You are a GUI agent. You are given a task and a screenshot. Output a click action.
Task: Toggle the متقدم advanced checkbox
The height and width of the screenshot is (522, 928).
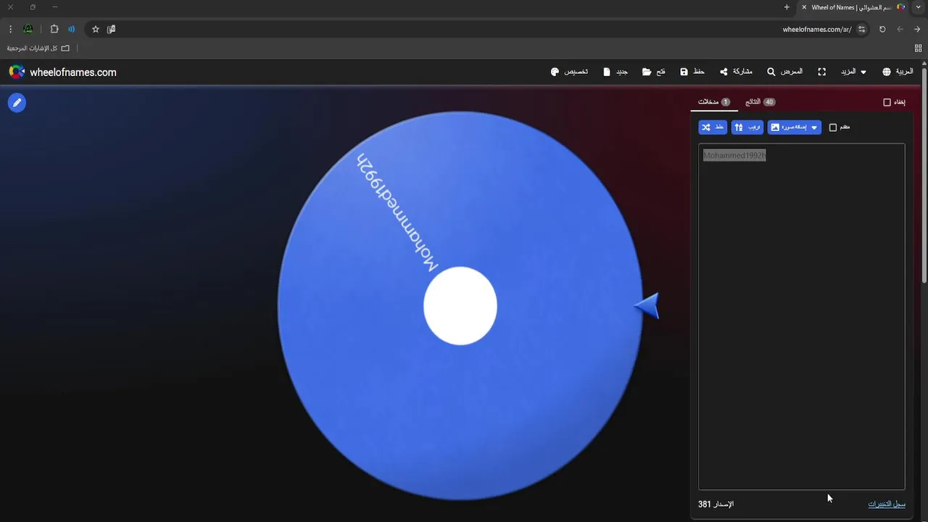click(x=833, y=128)
